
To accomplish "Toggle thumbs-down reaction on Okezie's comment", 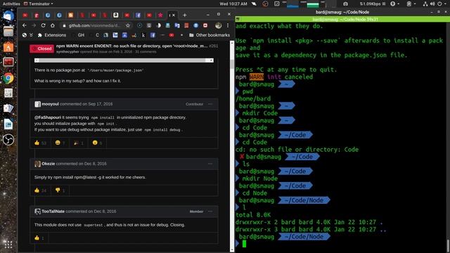I will click(60, 190).
